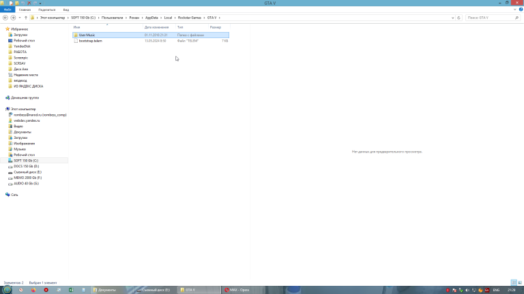Sort by Дата изменения column header

160,27
